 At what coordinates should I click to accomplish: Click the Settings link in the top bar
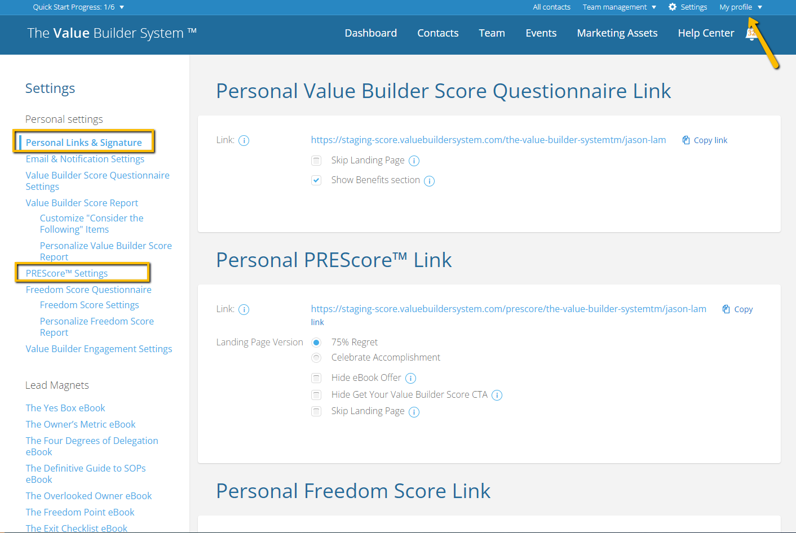tap(694, 7)
